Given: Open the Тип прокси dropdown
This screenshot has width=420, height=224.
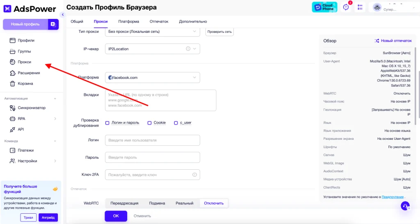Looking at the screenshot, I should (x=153, y=32).
